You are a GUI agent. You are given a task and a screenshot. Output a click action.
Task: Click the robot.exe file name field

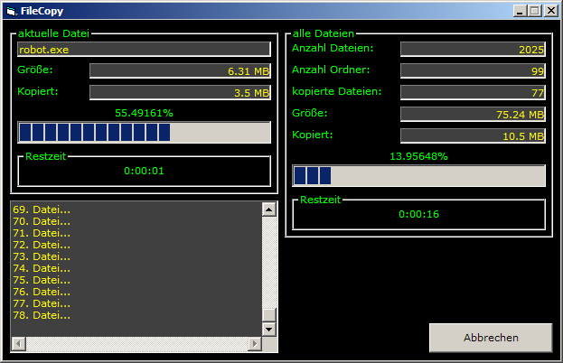pos(144,50)
